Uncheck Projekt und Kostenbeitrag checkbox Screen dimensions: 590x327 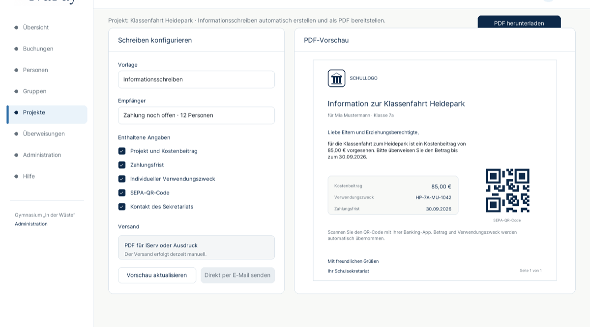click(x=122, y=151)
